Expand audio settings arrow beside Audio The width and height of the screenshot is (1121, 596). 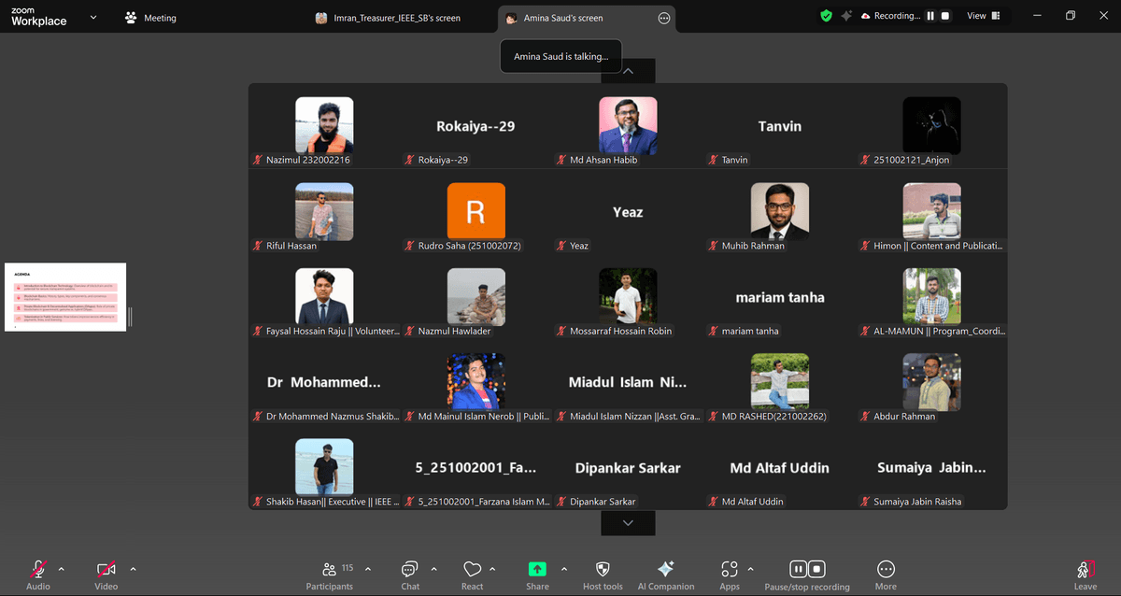pyautogui.click(x=62, y=569)
